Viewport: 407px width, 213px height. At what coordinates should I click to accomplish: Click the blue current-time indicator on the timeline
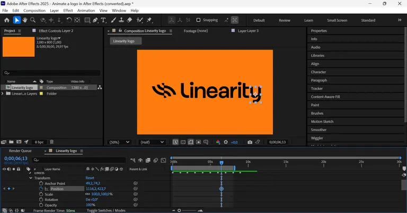[x=222, y=163]
